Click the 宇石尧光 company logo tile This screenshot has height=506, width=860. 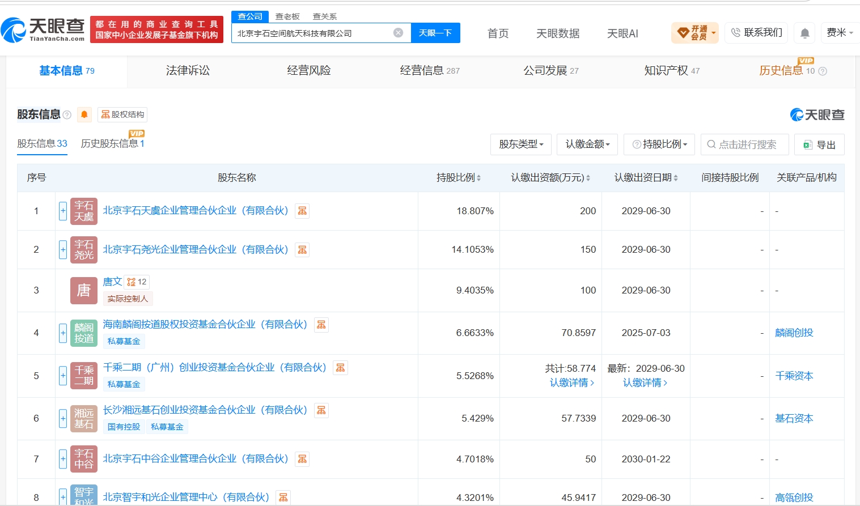[x=84, y=250]
